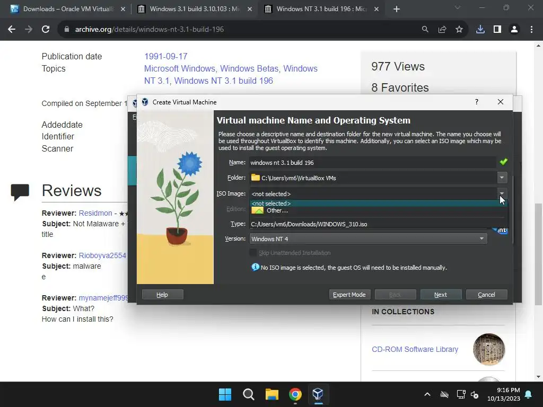
Task: Open reviewer Rioboyva2554 profile link
Action: click(102, 255)
